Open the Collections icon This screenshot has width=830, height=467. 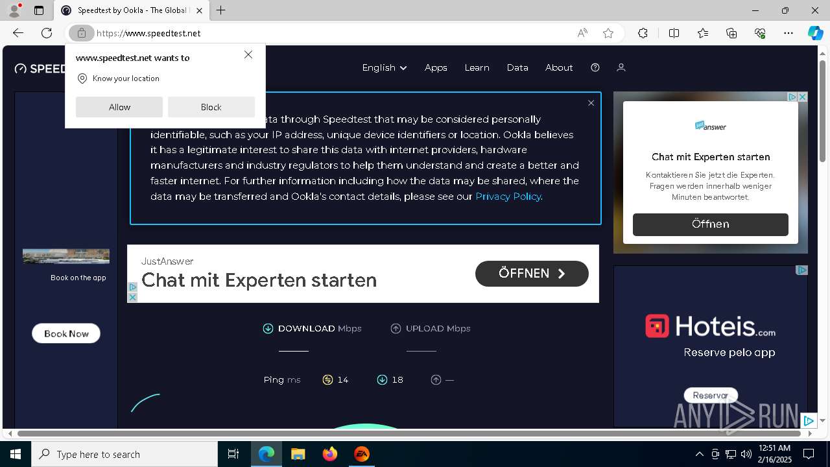point(731,33)
